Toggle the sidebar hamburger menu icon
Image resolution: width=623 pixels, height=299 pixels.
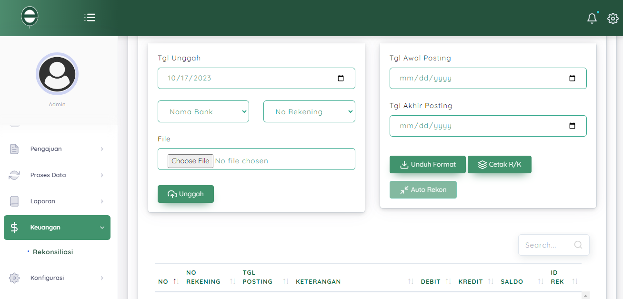coord(90,18)
